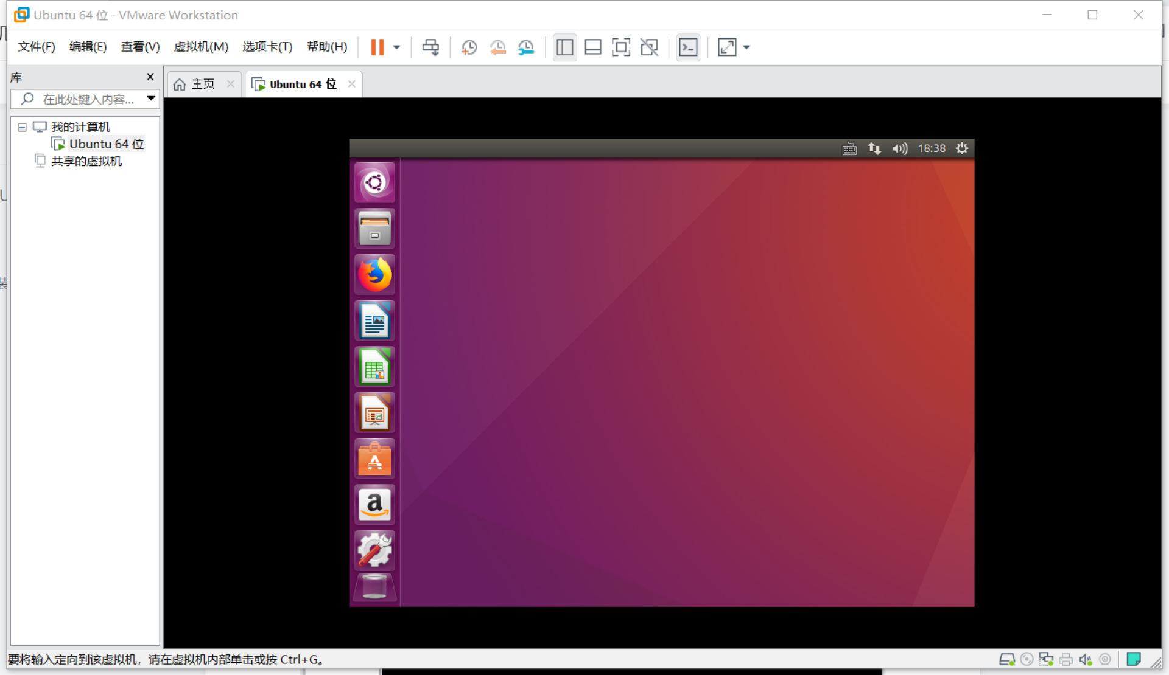Launch Firefox from the Ubuntu dock
1169x675 pixels.
point(374,275)
